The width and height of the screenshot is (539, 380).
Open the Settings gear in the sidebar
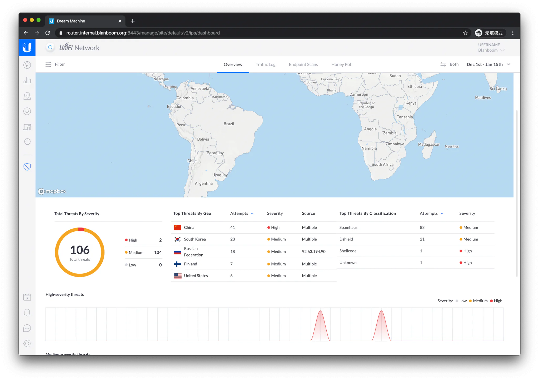27,343
